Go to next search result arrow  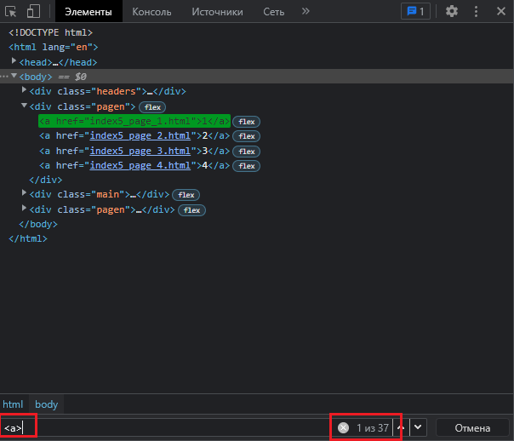[419, 427]
